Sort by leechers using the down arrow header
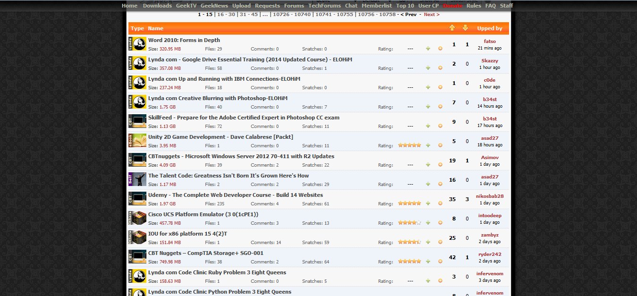 point(465,28)
